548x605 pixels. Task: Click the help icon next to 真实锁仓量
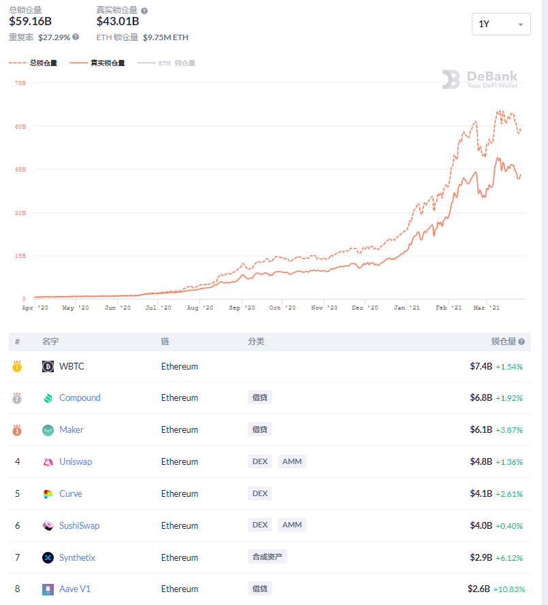coord(144,11)
